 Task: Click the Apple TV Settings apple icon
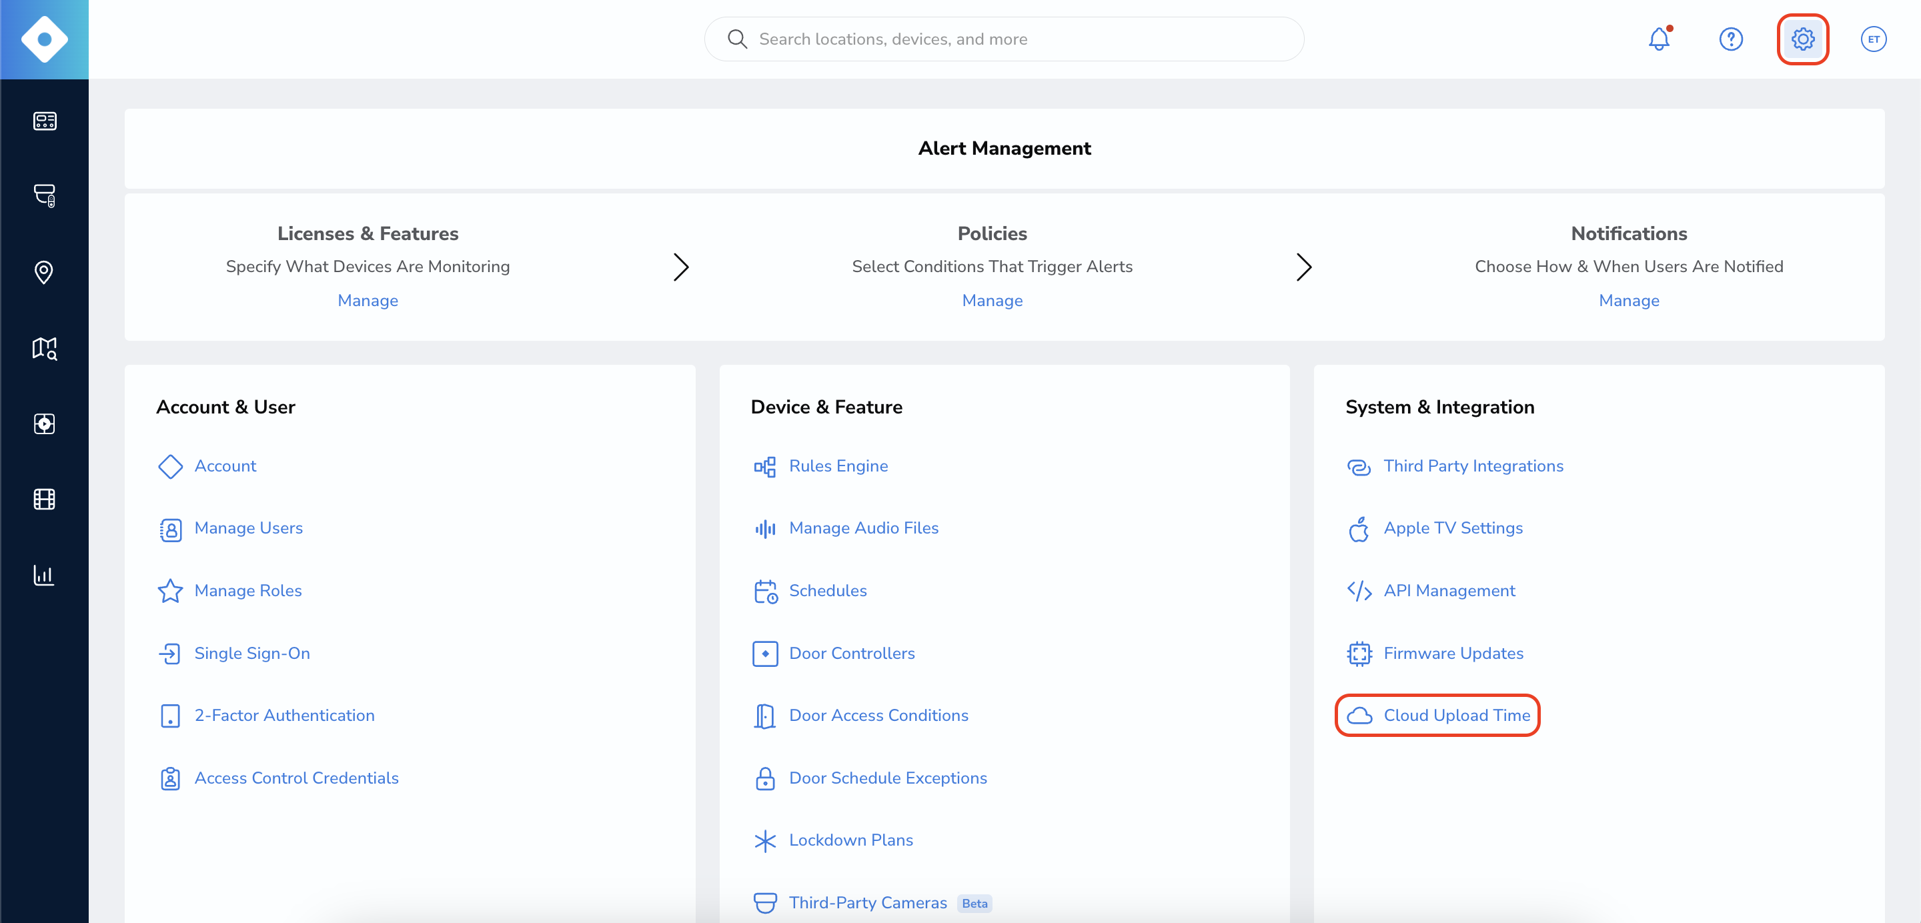1359,530
